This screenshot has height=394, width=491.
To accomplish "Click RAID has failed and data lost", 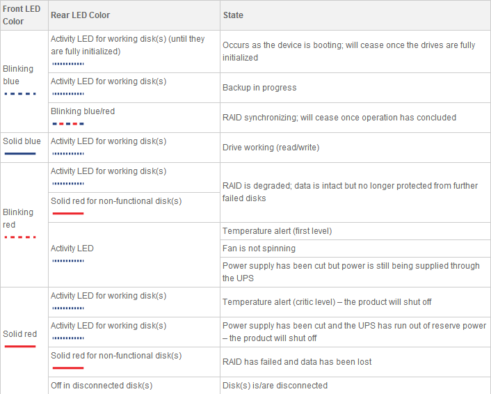I will point(297,362).
